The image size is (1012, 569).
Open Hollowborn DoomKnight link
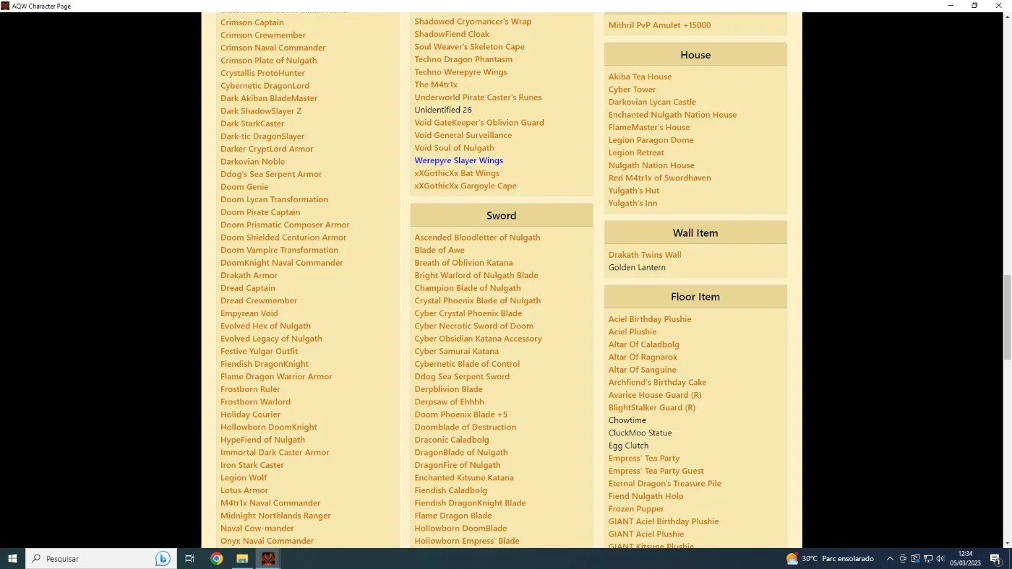click(269, 427)
